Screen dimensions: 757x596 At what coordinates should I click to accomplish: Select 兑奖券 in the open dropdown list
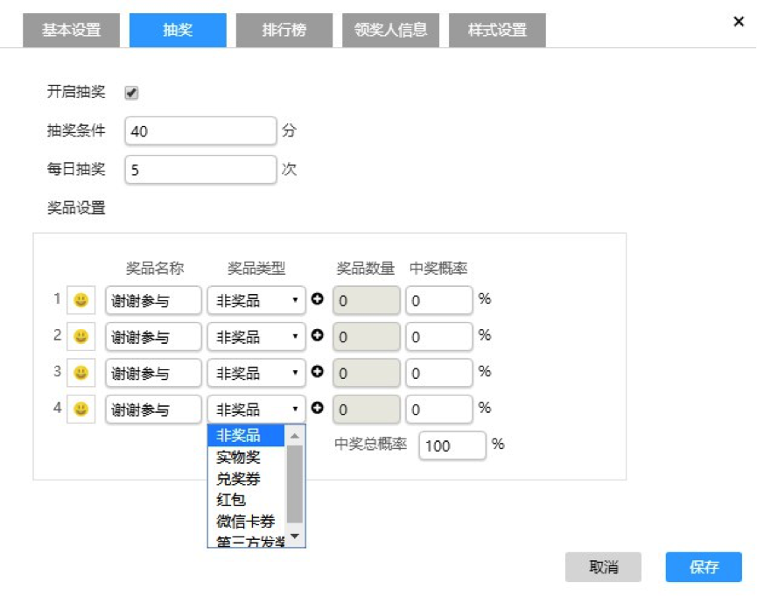click(x=246, y=479)
